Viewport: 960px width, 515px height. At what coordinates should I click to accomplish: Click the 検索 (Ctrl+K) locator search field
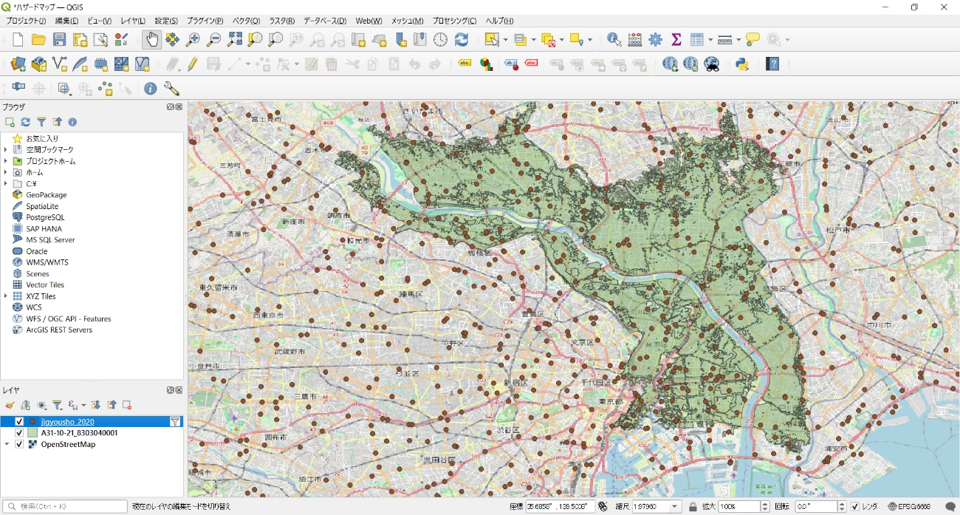click(x=65, y=507)
